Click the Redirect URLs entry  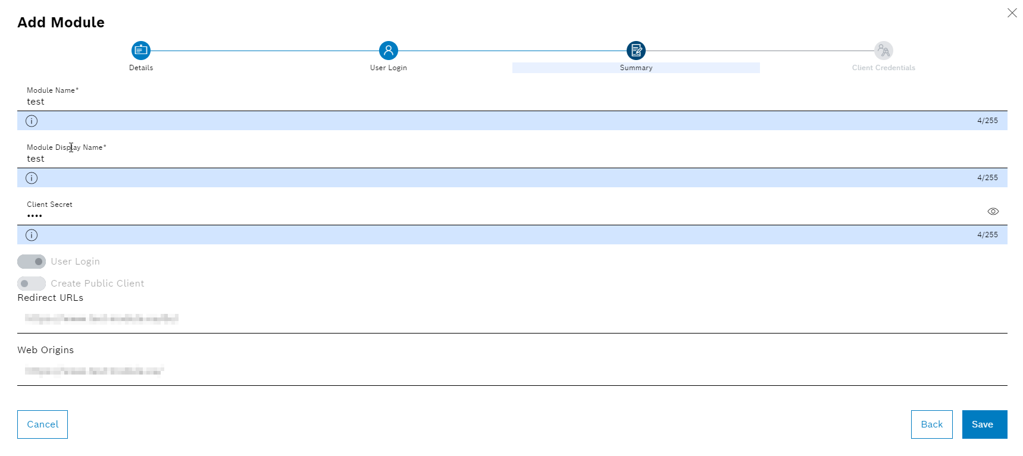(x=102, y=319)
